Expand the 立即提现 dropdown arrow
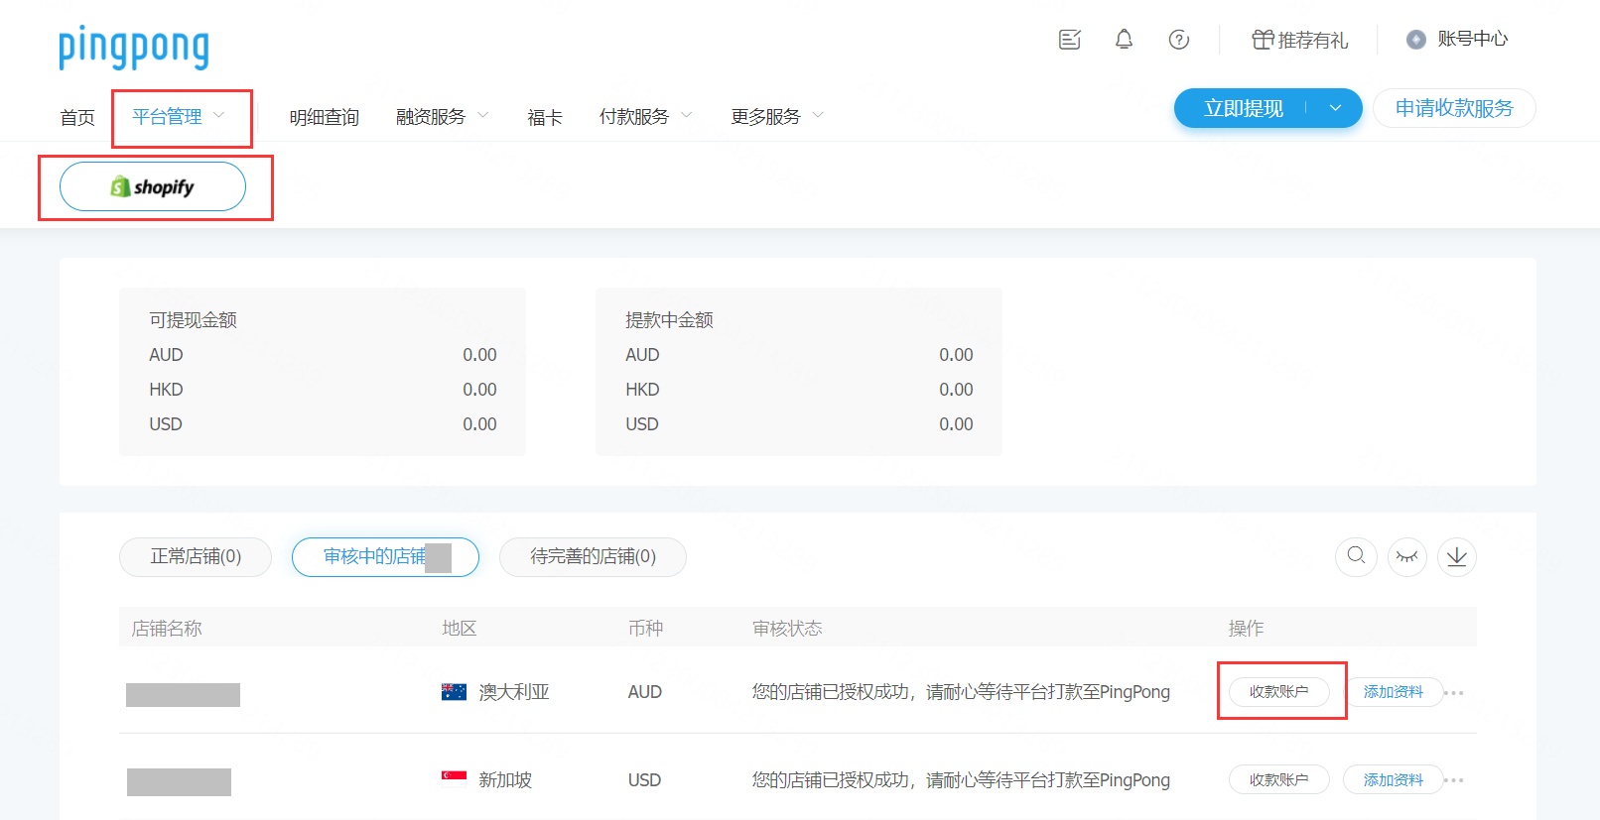Image resolution: width=1600 pixels, height=820 pixels. pos(1336,108)
